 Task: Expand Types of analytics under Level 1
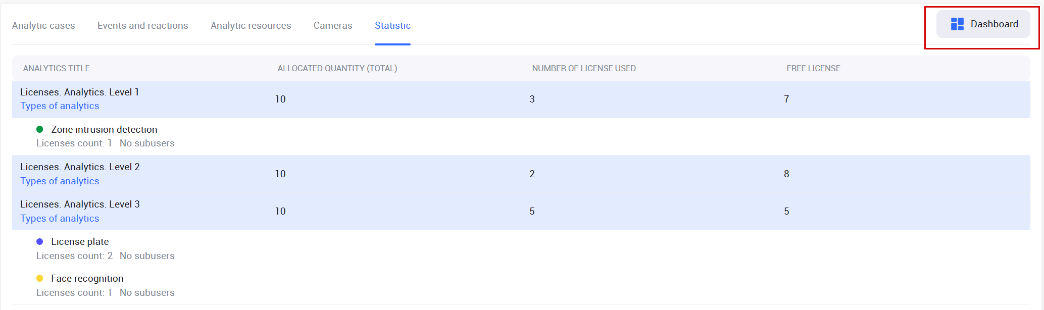60,106
